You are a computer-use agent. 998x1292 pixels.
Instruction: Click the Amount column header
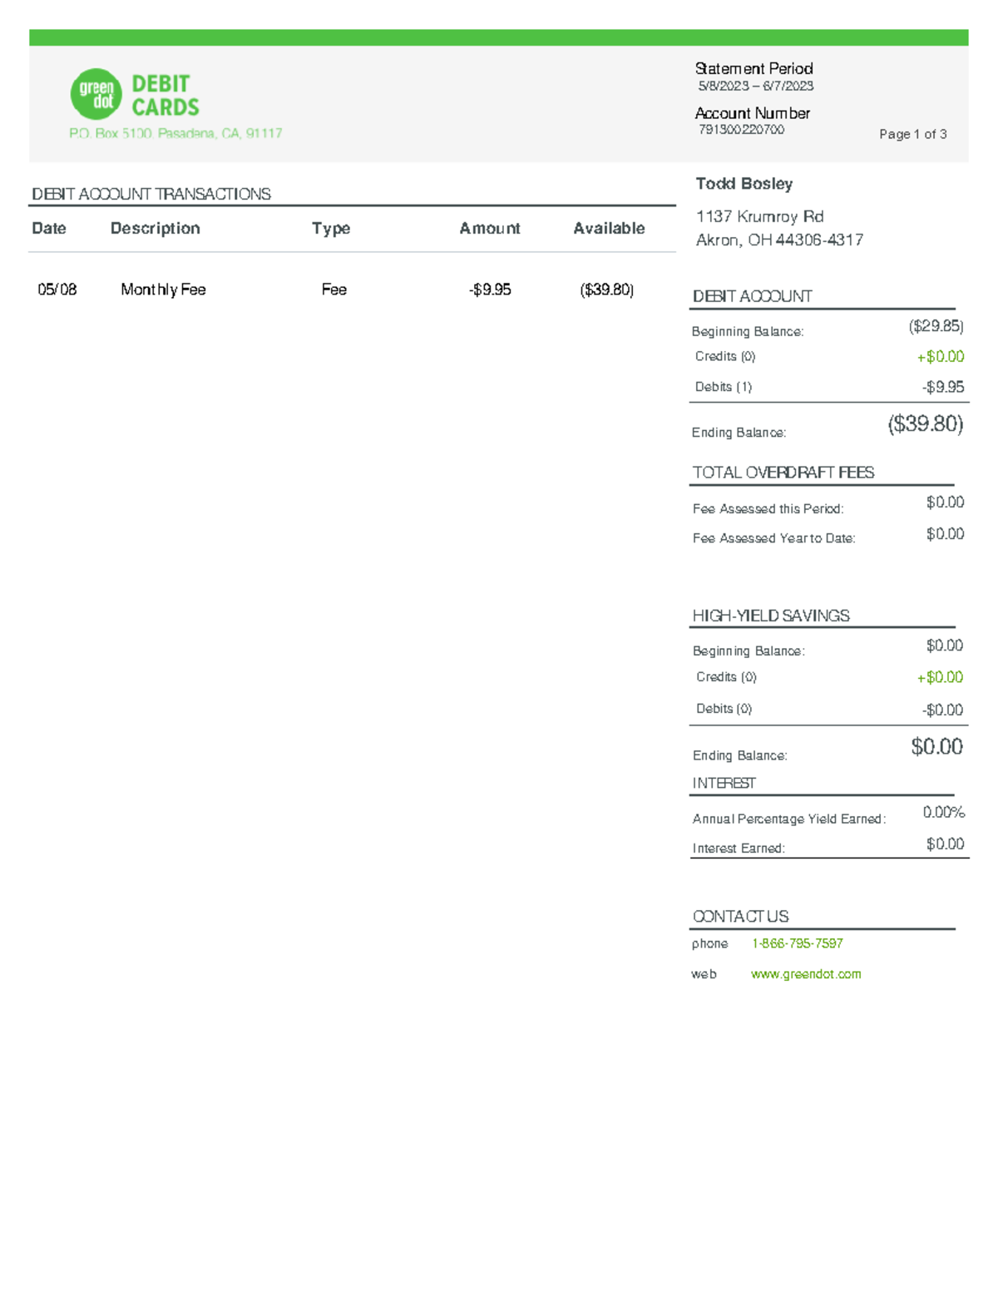tap(490, 228)
